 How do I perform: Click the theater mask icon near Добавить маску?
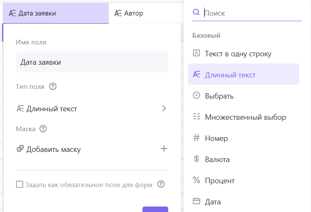[x=20, y=149]
